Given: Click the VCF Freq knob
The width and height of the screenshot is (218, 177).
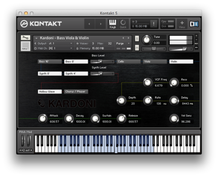Looking at the screenshot, I should tap(148, 83).
